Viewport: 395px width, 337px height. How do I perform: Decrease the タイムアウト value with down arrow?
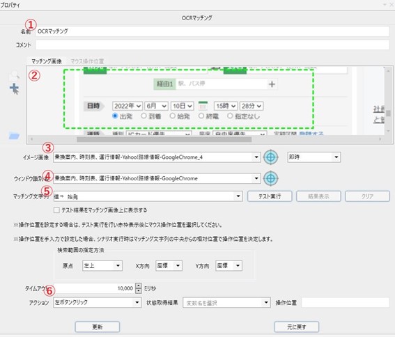(139, 291)
